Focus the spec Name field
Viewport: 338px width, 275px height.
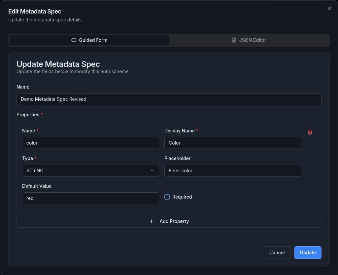(x=169, y=99)
